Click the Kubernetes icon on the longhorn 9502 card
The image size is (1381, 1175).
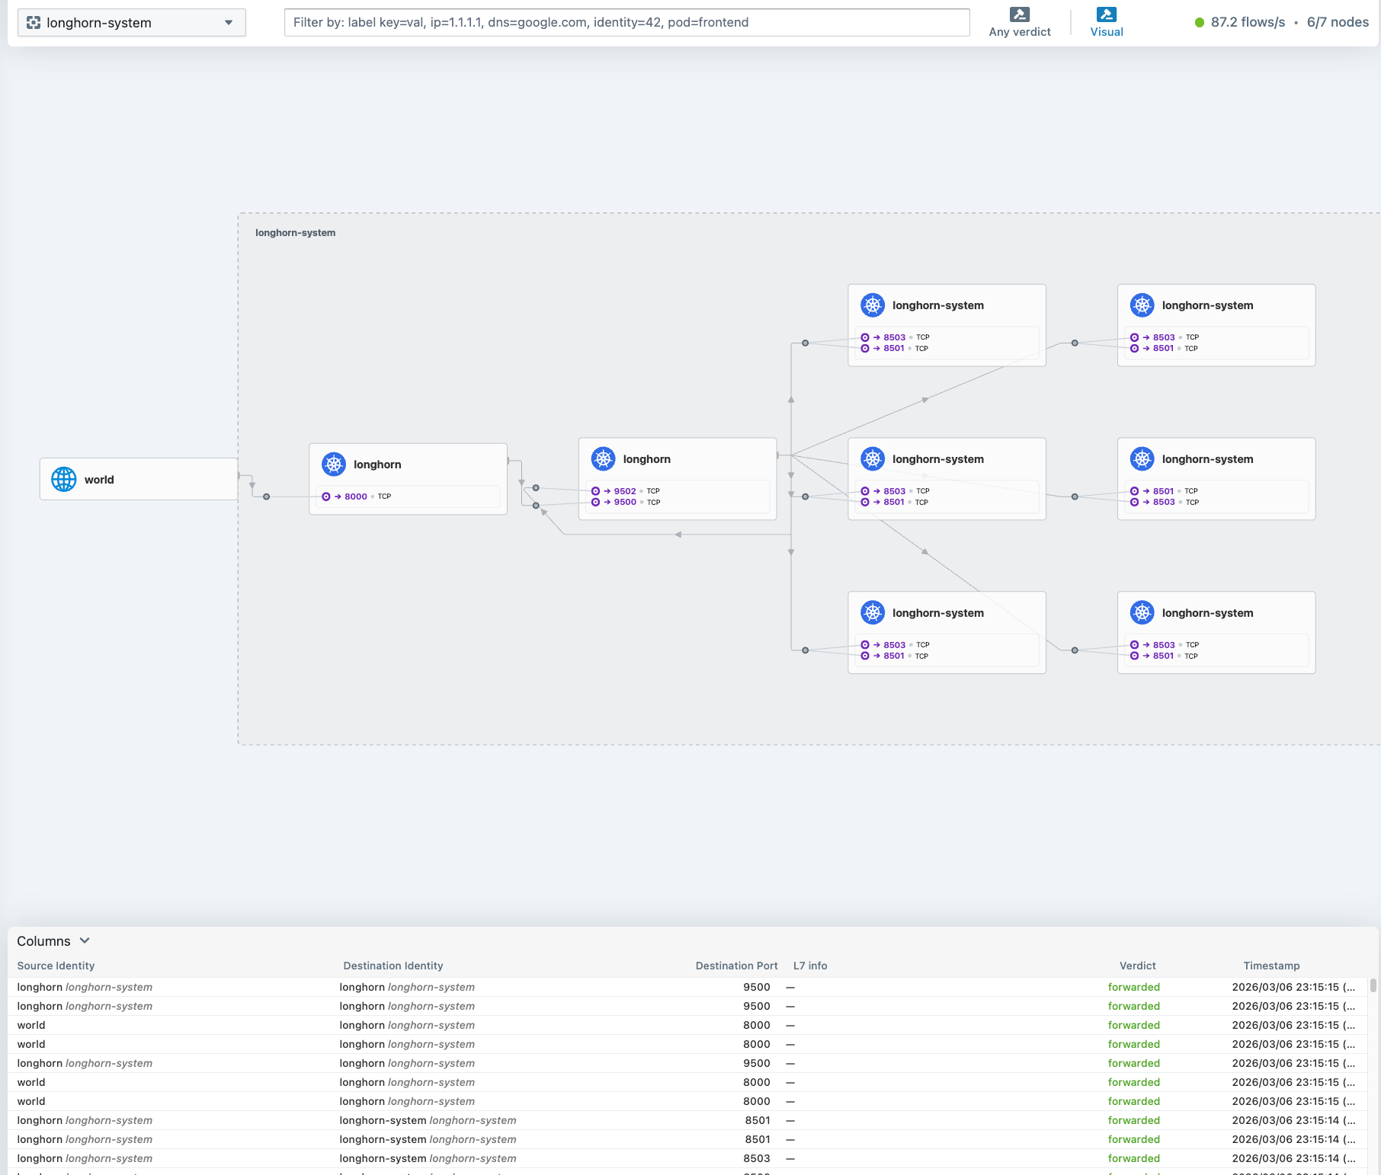pyautogui.click(x=604, y=458)
